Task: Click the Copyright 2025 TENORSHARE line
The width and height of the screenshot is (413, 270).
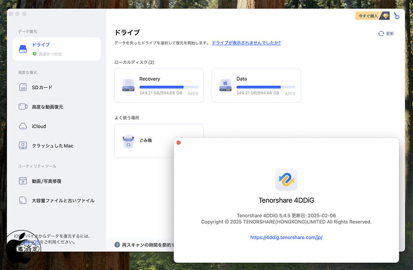Action: 287,222
